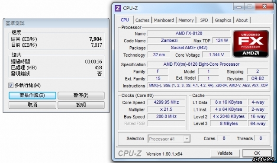Click the Name field showing AMD FX-8120
The image size is (277, 163).
click(x=189, y=33)
